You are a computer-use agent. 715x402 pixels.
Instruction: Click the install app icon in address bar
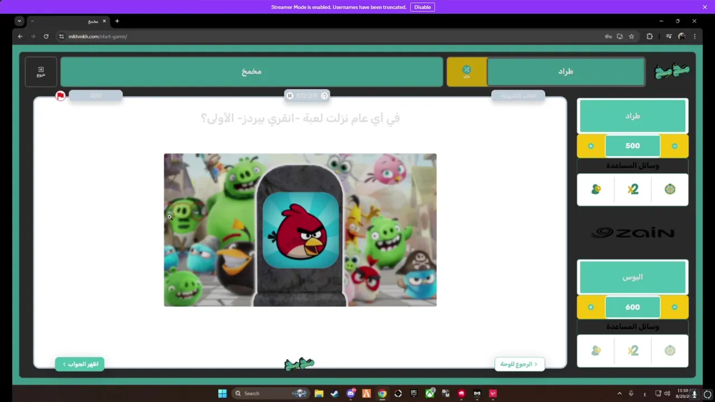(x=620, y=36)
